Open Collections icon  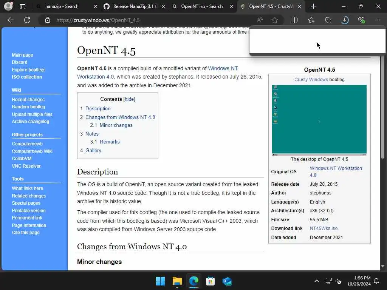(328, 20)
